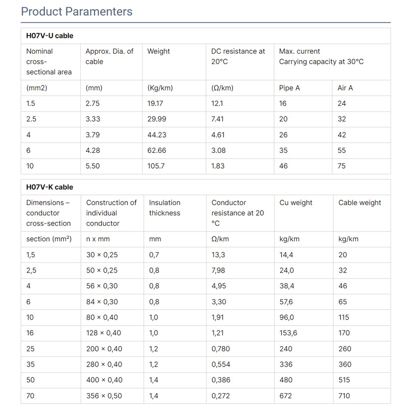Select the H07V-U cable table title
The image size is (409, 409).
point(50,36)
